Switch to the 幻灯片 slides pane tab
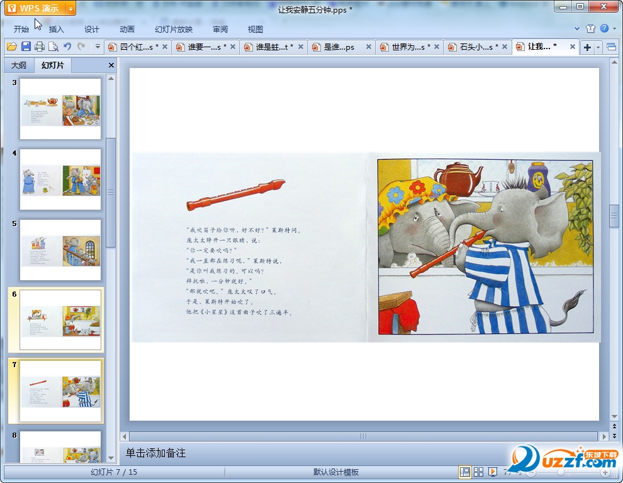The width and height of the screenshot is (623, 483). [52, 65]
